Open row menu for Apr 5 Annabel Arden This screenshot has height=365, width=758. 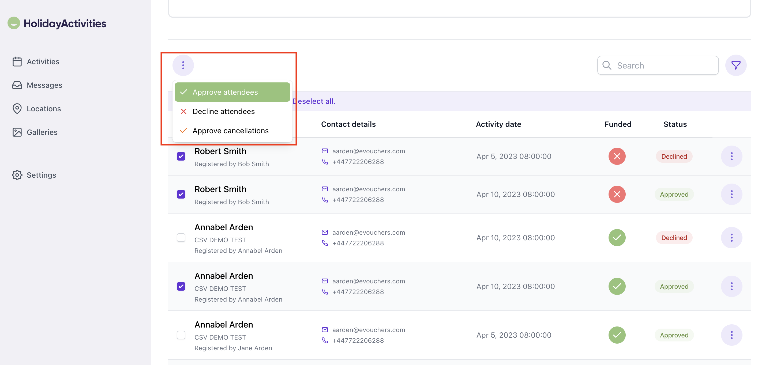coord(731,335)
